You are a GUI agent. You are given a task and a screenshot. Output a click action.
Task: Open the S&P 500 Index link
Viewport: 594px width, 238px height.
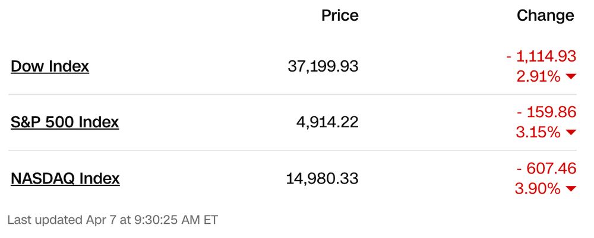click(x=65, y=123)
